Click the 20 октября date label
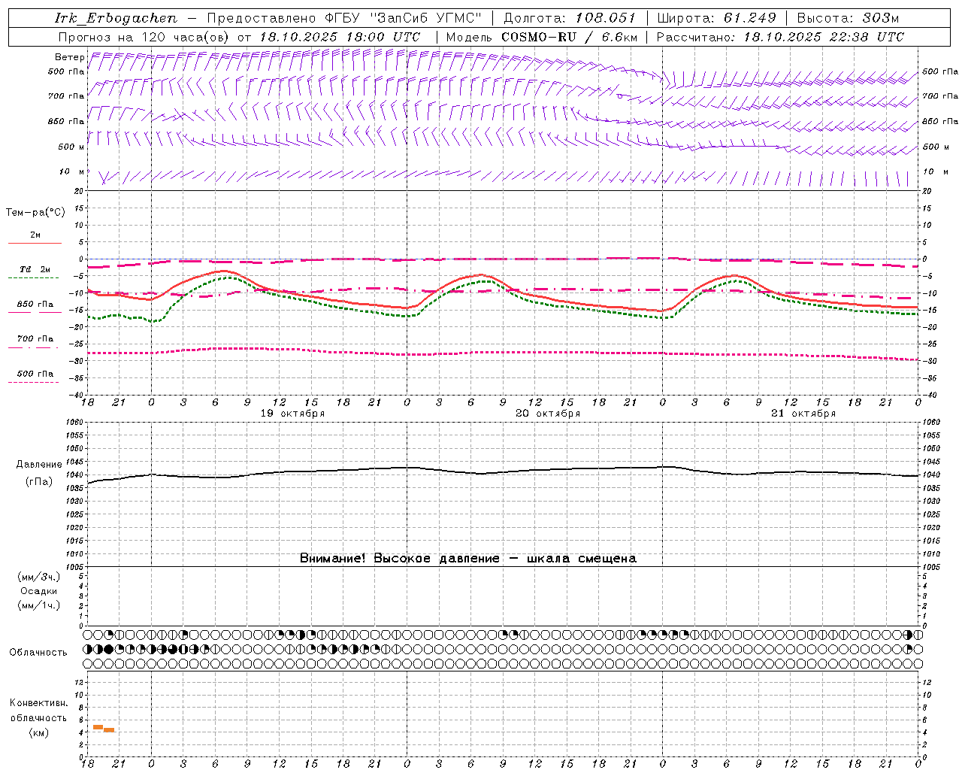Image resolution: width=962 pixels, height=770 pixels. 548,414
